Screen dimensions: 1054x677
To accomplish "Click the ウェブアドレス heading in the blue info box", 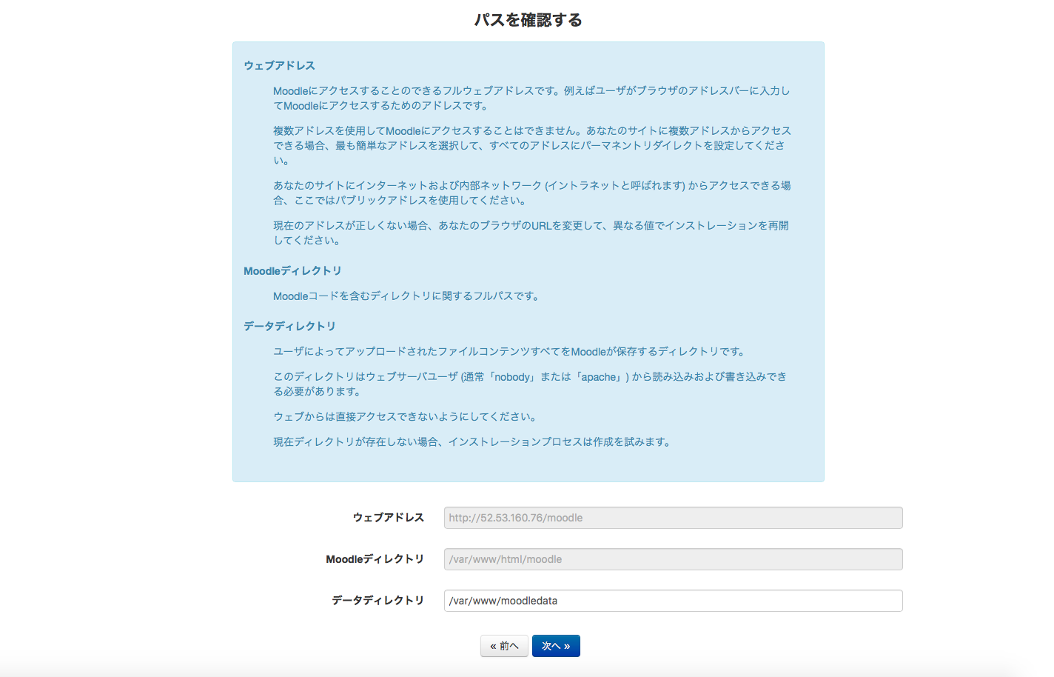I will click(x=279, y=66).
